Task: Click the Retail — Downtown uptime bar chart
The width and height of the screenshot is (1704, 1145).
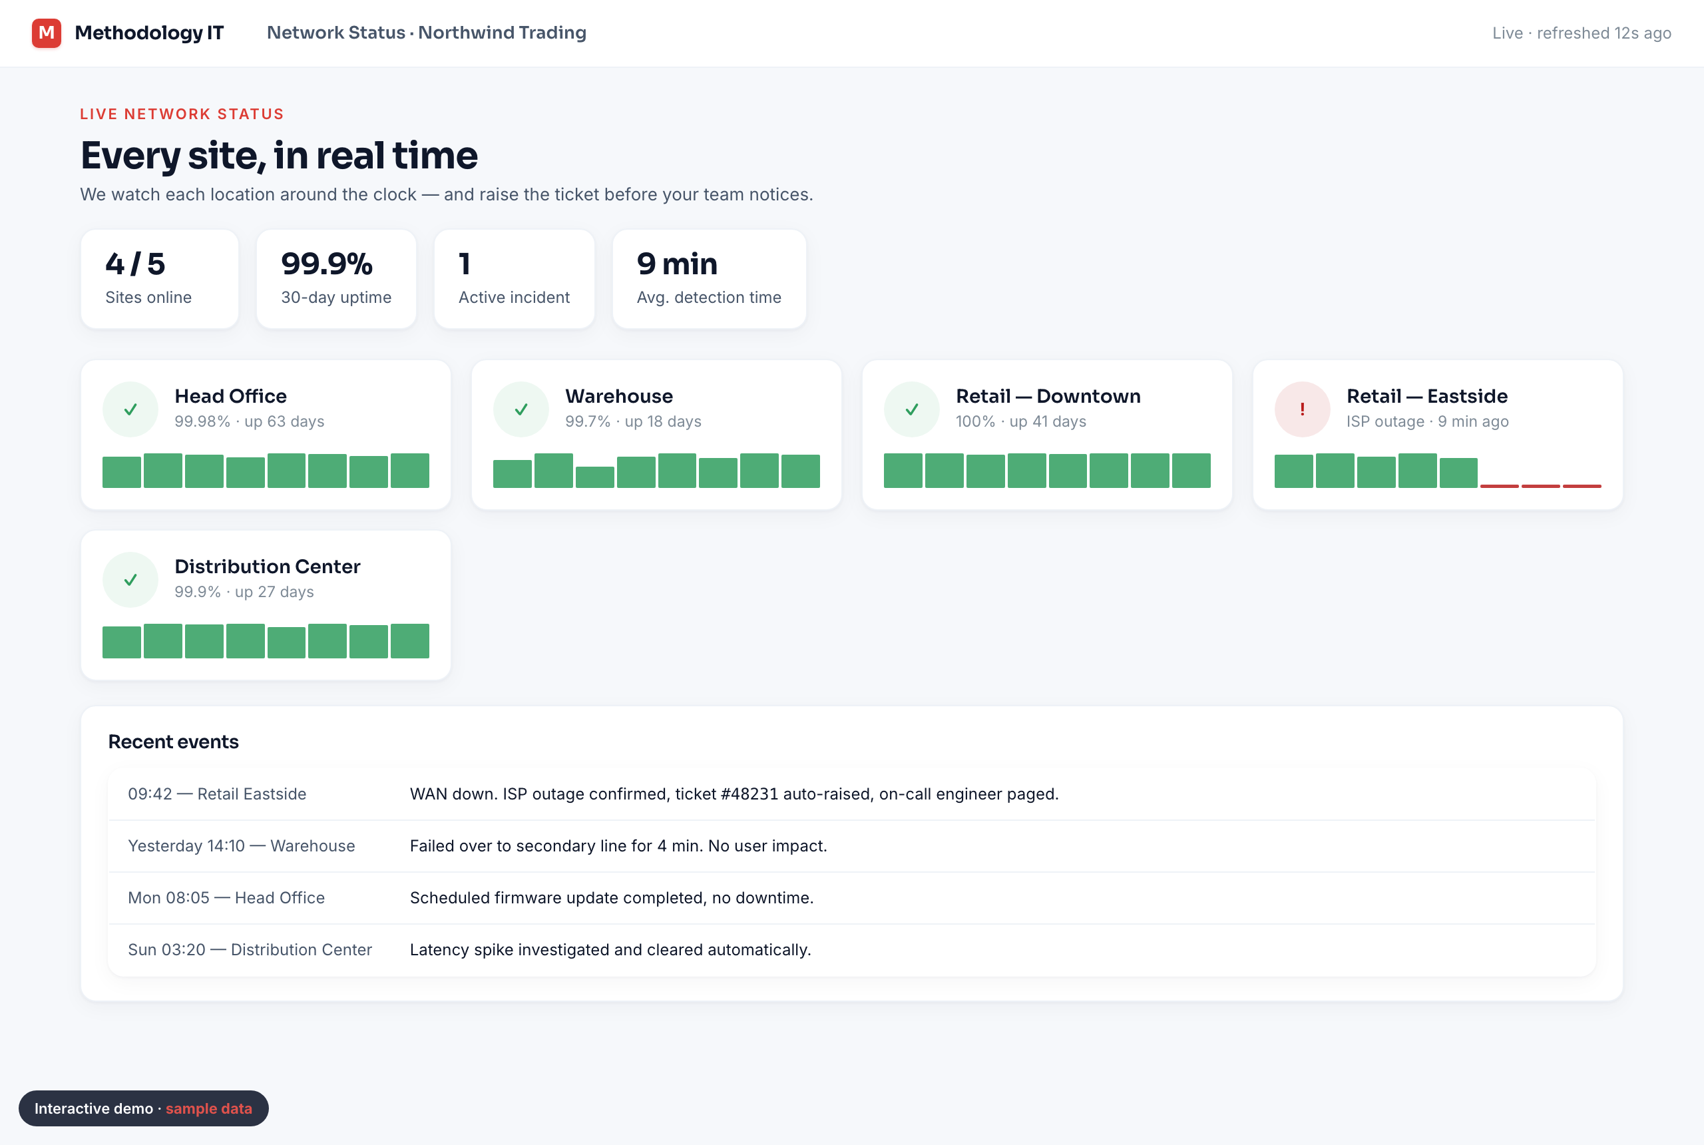Action: (1047, 470)
